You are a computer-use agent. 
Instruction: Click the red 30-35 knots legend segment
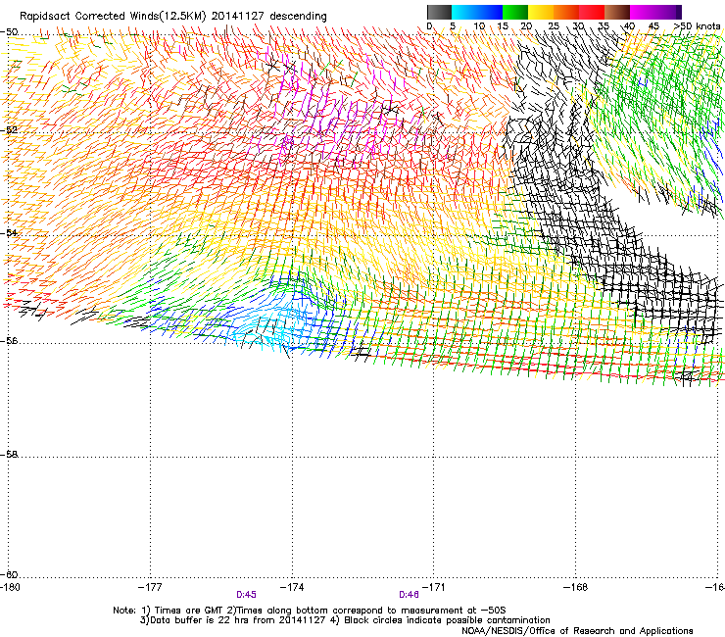592,12
